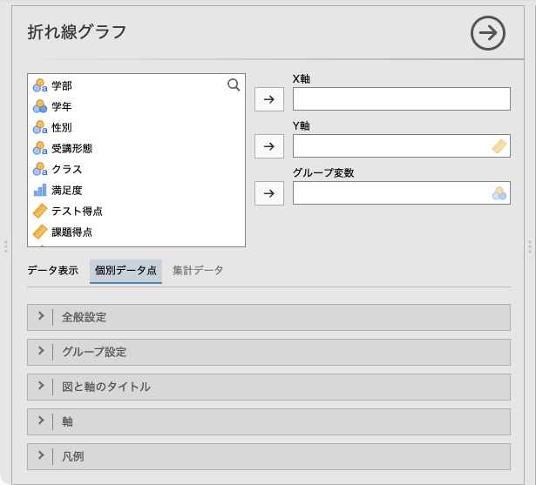Image resolution: width=536 pixels, height=485 pixels.
Task: Move selected variable to X軸 with arrow button
Action: (x=268, y=99)
